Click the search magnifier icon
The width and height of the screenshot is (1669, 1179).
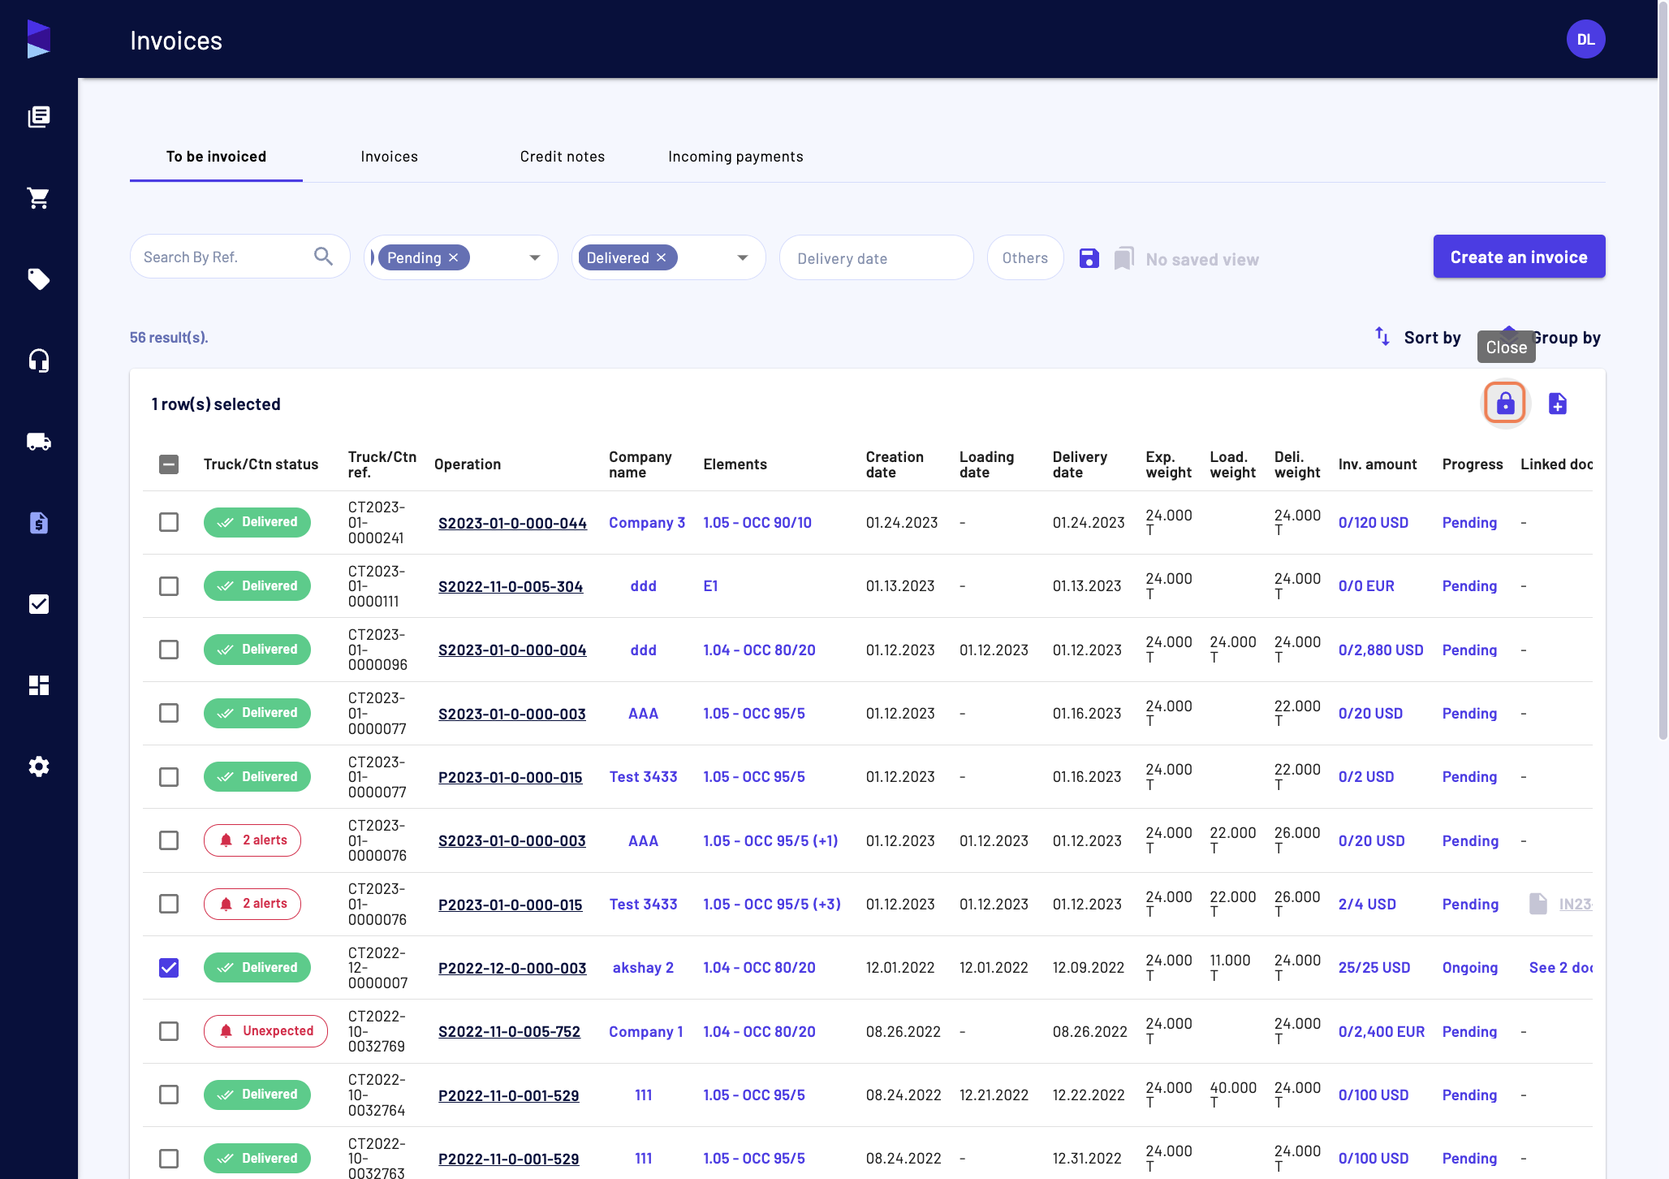[323, 257]
